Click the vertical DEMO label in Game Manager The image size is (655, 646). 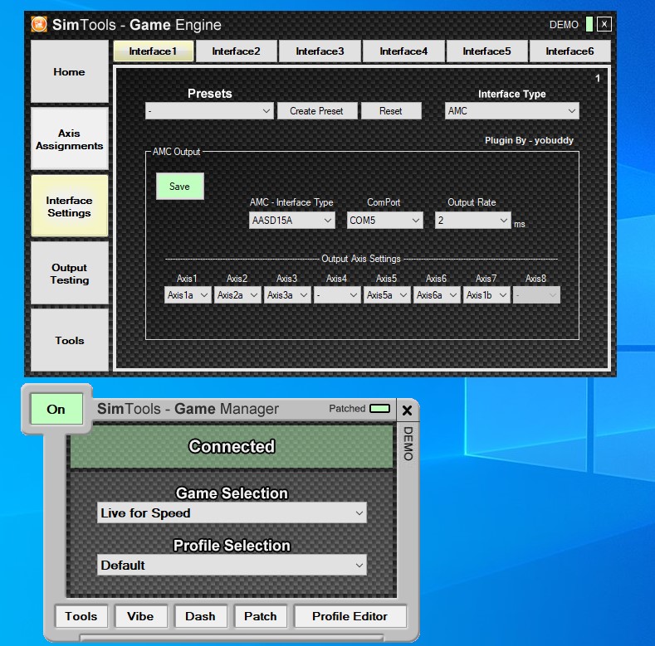[x=408, y=443]
